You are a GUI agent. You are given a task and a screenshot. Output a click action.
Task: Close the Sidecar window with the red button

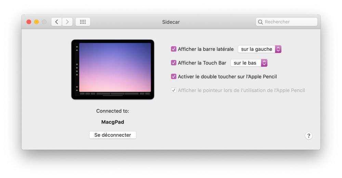click(29, 22)
